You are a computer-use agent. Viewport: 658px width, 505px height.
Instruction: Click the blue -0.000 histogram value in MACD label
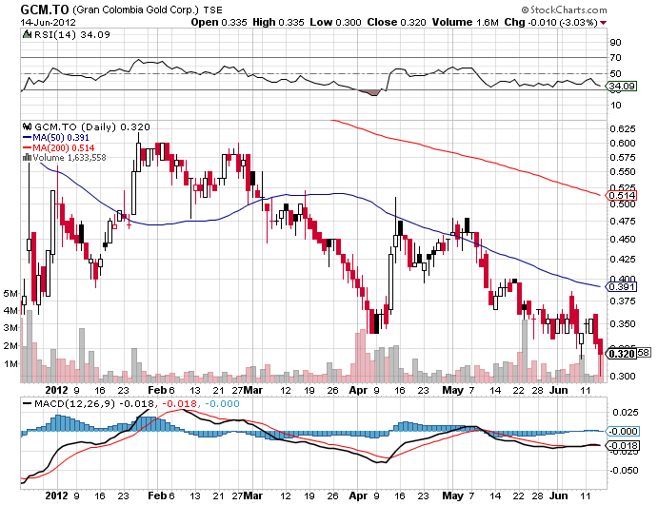click(x=222, y=403)
